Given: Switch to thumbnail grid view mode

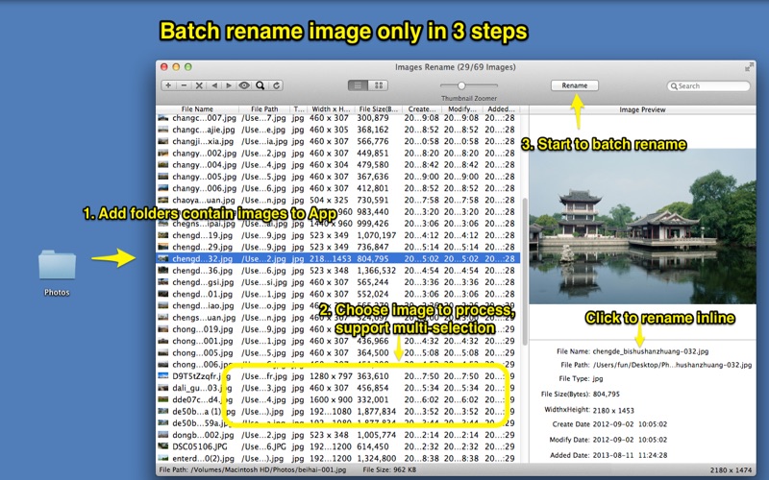Looking at the screenshot, I should [x=379, y=85].
